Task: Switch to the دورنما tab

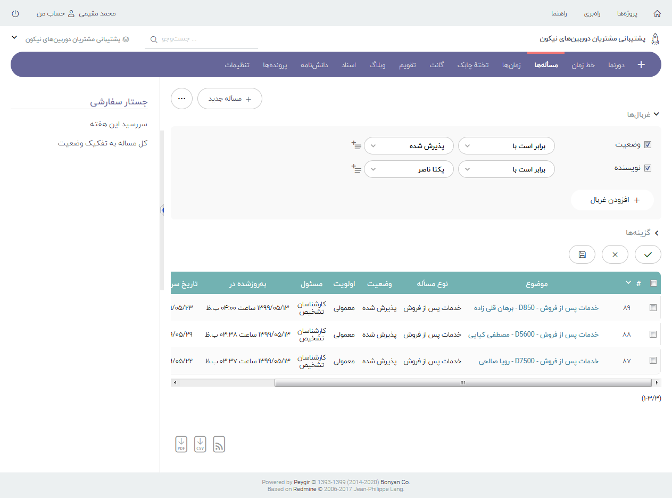Action: (616, 64)
